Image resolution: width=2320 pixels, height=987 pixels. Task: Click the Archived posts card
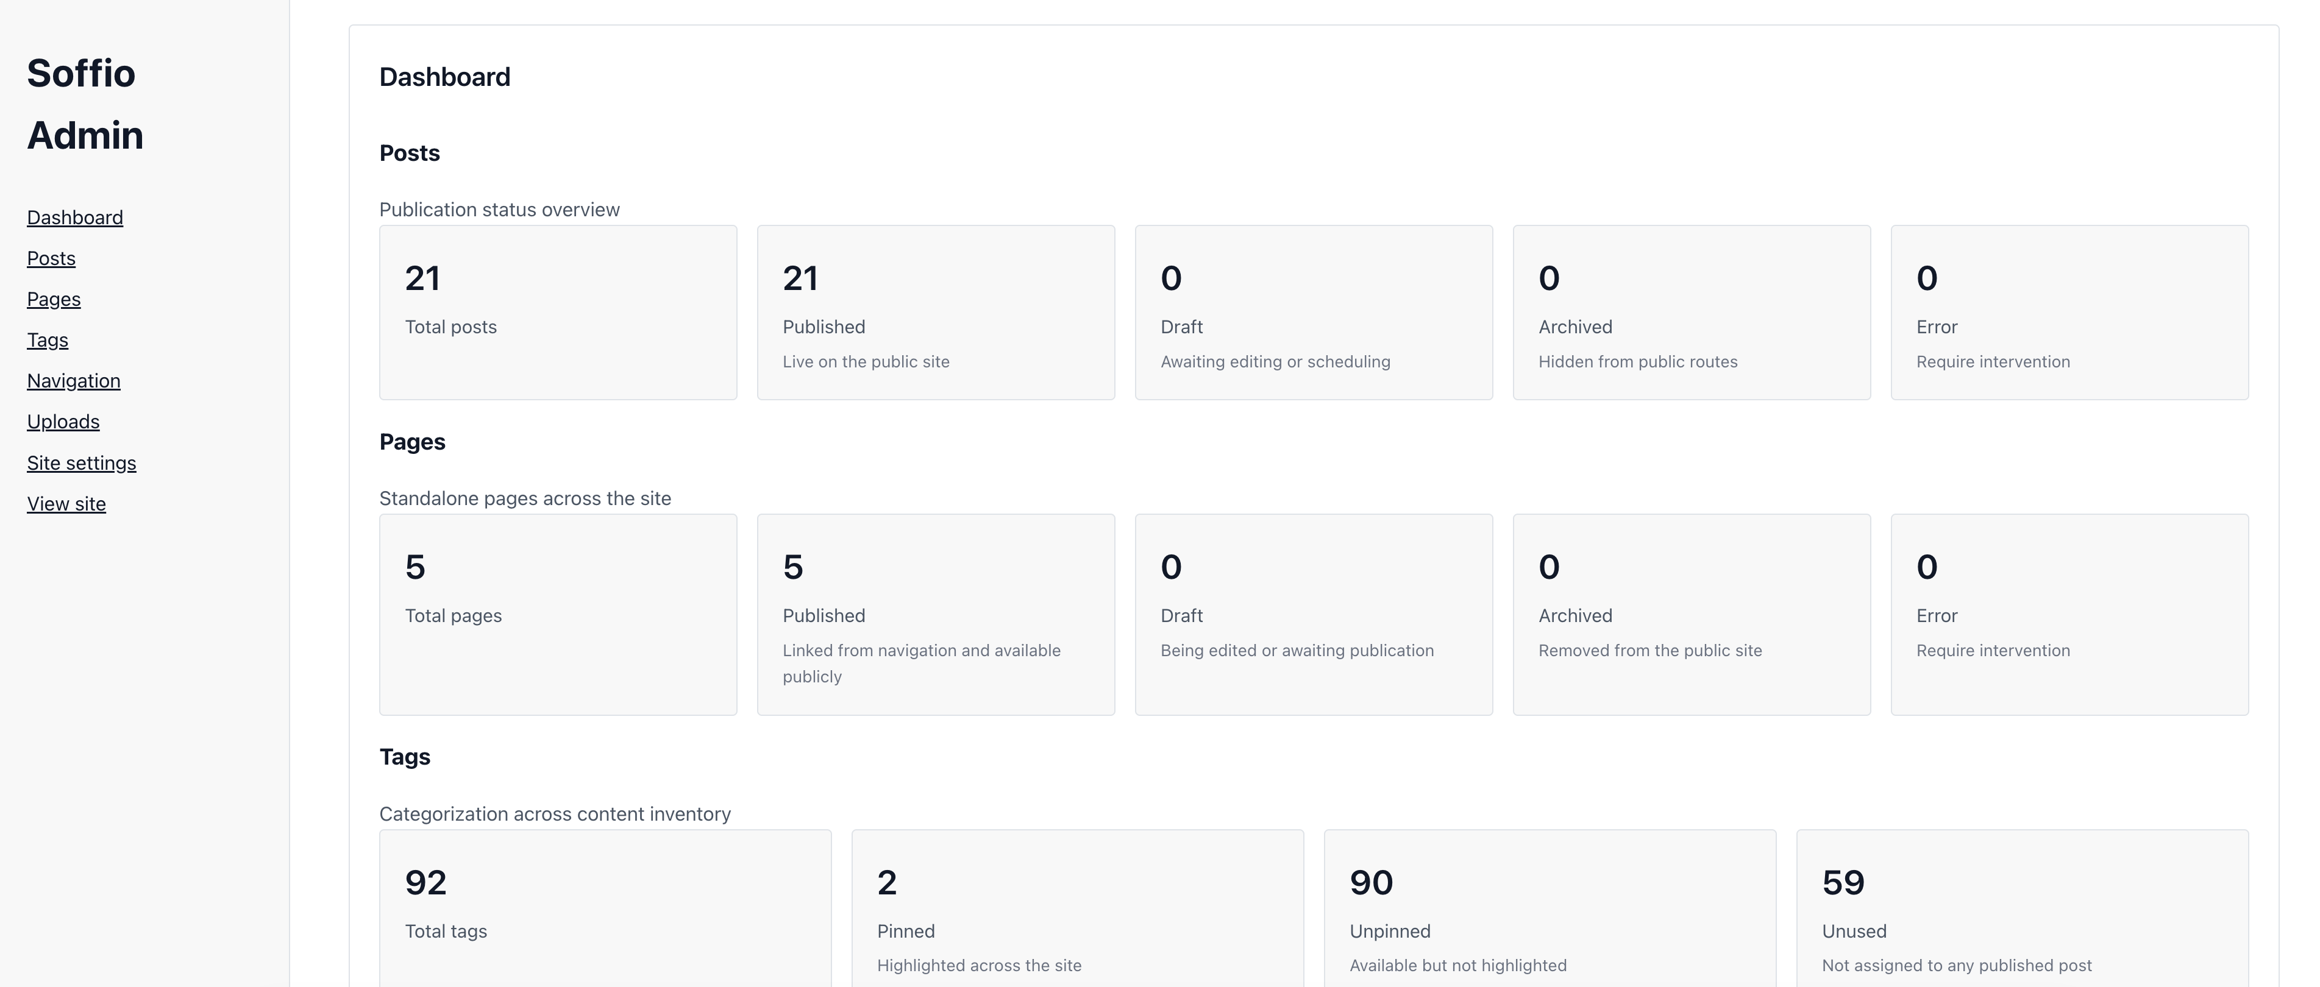(x=1692, y=311)
